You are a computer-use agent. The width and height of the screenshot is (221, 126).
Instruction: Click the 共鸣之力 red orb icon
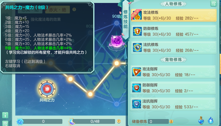tap(47, 89)
